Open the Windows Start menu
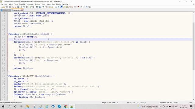Screen dimensions: 195x109 [x=3, y=107]
